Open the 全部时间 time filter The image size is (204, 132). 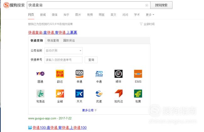tap(147, 24)
